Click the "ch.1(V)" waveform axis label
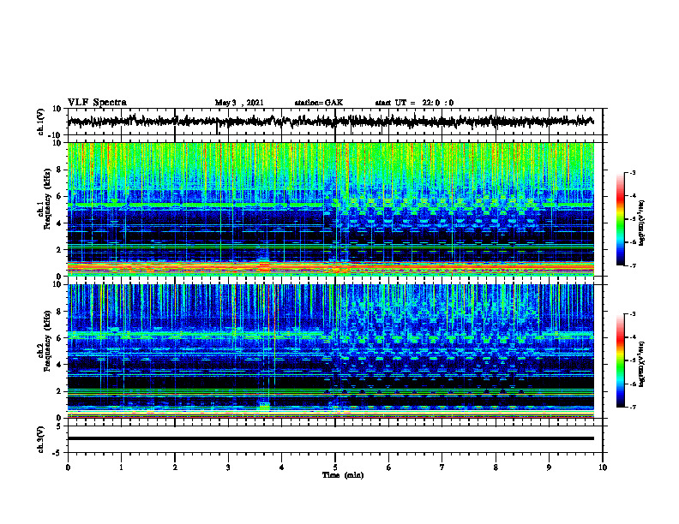Screen dimensions: 679x524 [x=41, y=122]
